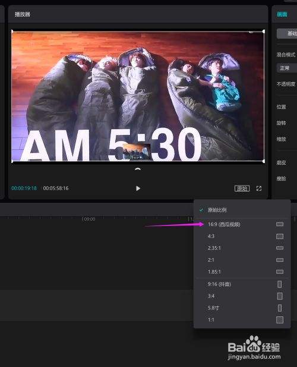Click the 旋转 property label
297x367 pixels.
tap(282, 123)
